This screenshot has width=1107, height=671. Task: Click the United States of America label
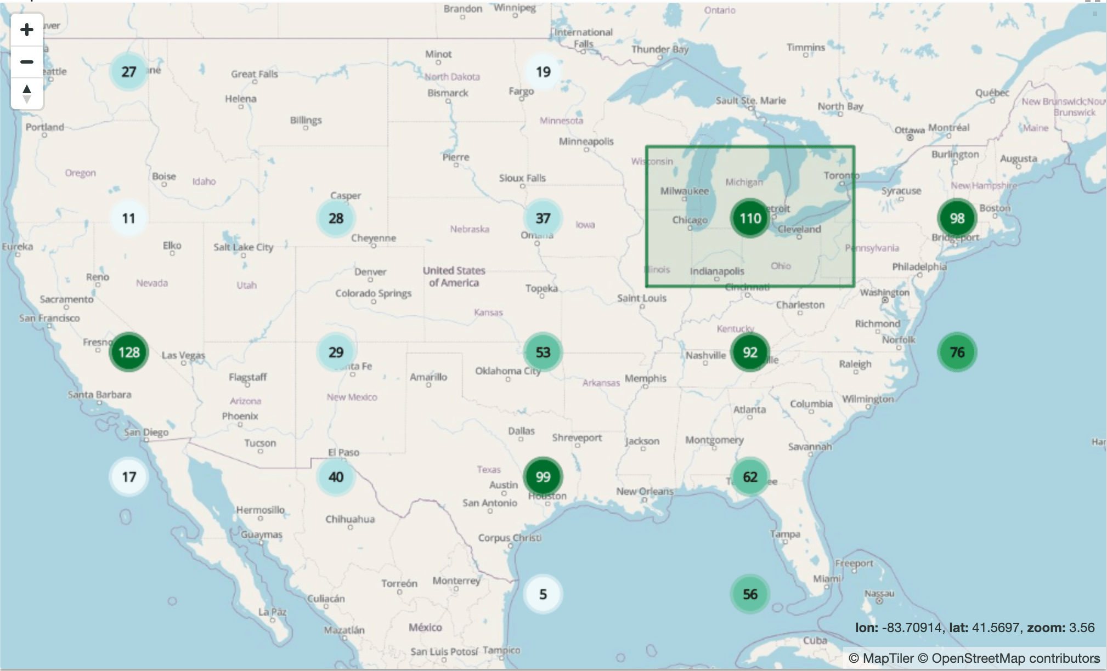point(454,277)
